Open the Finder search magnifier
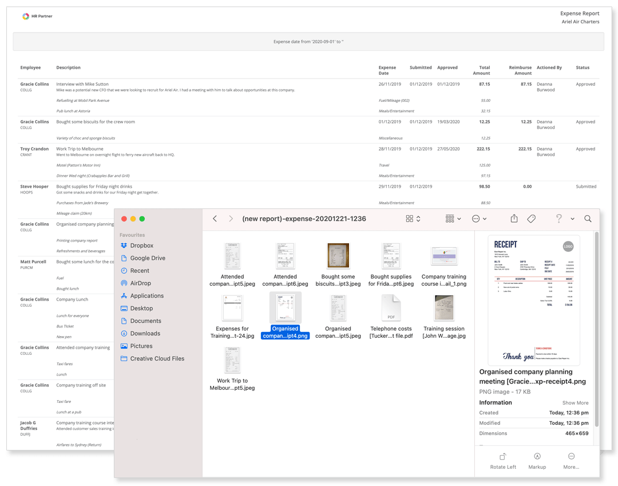The height and width of the screenshot is (486, 618). pos(588,219)
